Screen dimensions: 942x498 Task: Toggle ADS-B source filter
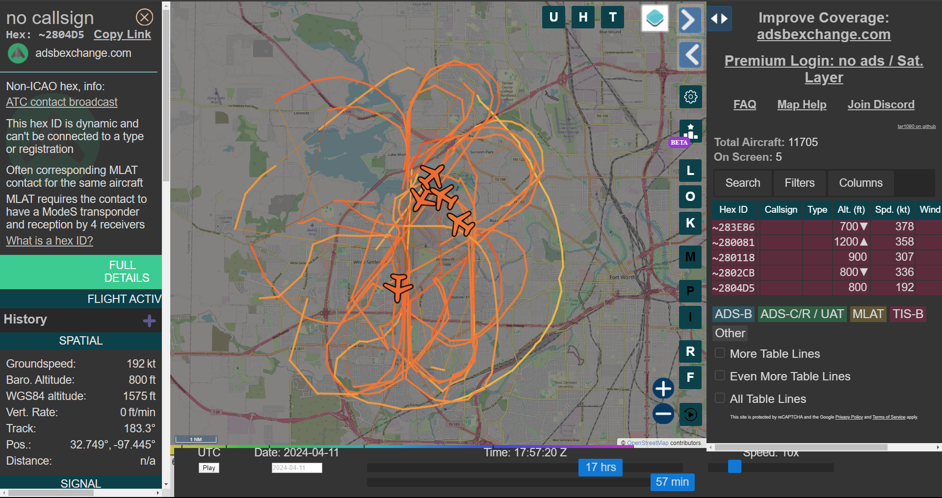point(733,314)
